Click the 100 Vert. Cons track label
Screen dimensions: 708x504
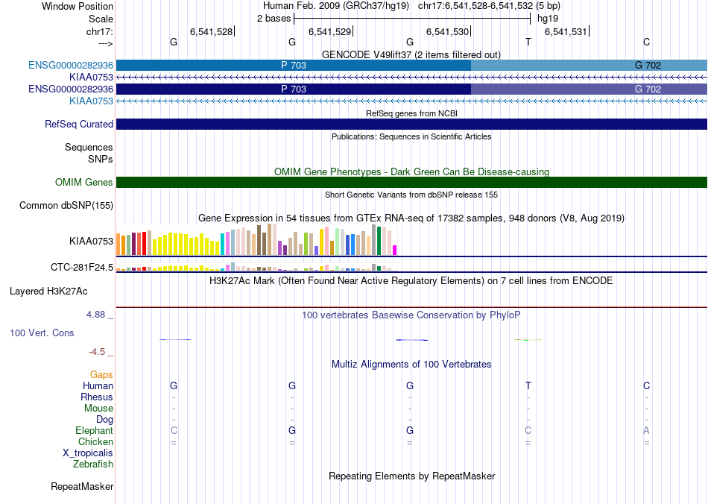[x=42, y=333]
